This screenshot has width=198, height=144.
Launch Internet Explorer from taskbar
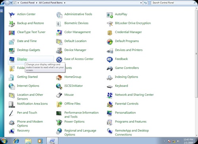pyautogui.click(x=16, y=141)
